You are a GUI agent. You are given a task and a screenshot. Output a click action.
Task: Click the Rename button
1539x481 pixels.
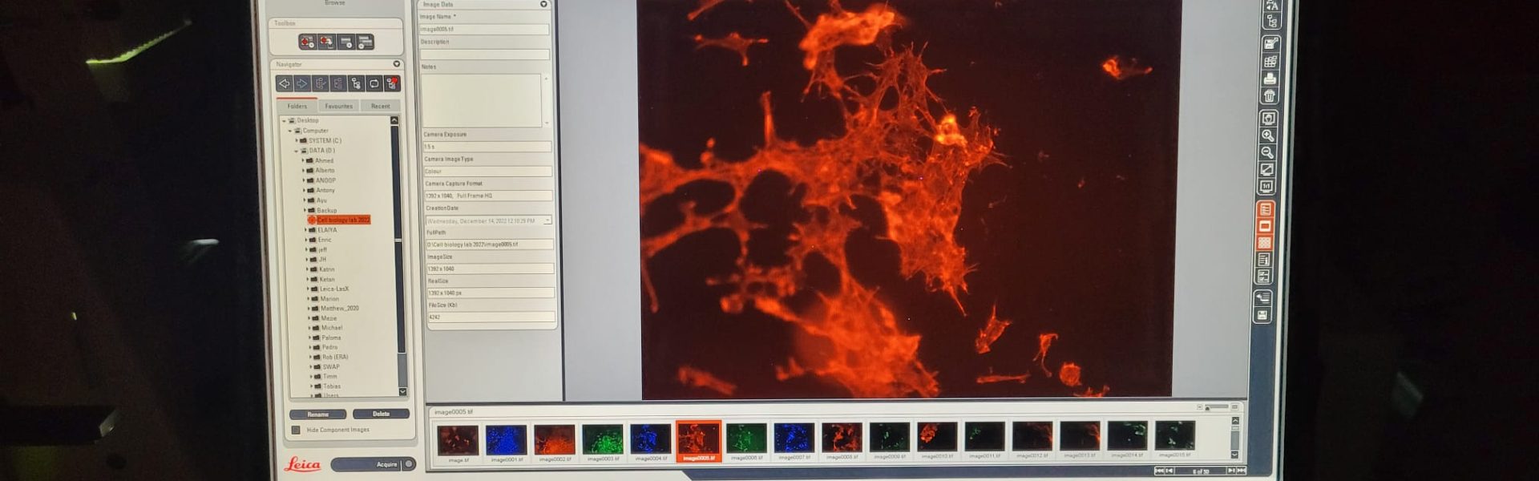(x=318, y=414)
